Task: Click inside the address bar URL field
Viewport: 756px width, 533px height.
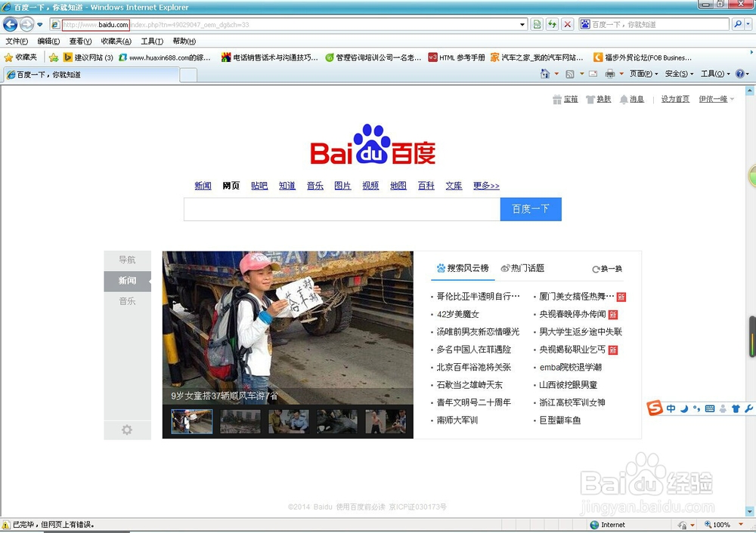Action: point(284,25)
